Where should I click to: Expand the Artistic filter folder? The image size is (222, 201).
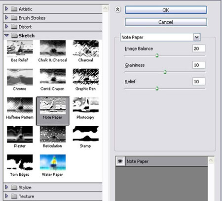pos(6,8)
